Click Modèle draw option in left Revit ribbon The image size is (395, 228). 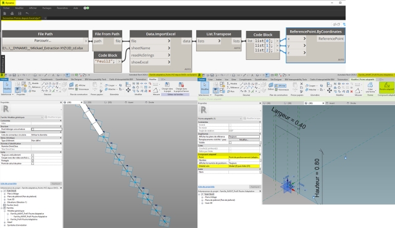click(33, 83)
